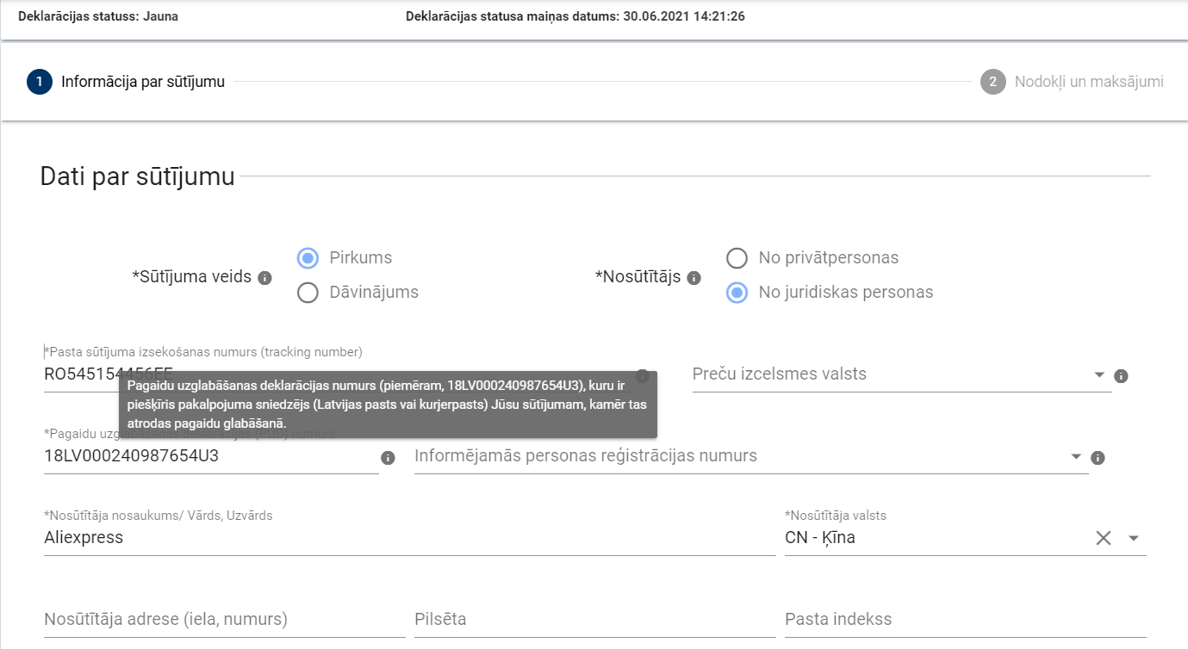This screenshot has width=1188, height=649.
Task: Edit the PUD numurs field 18LV000240987654U3
Action: [211, 456]
